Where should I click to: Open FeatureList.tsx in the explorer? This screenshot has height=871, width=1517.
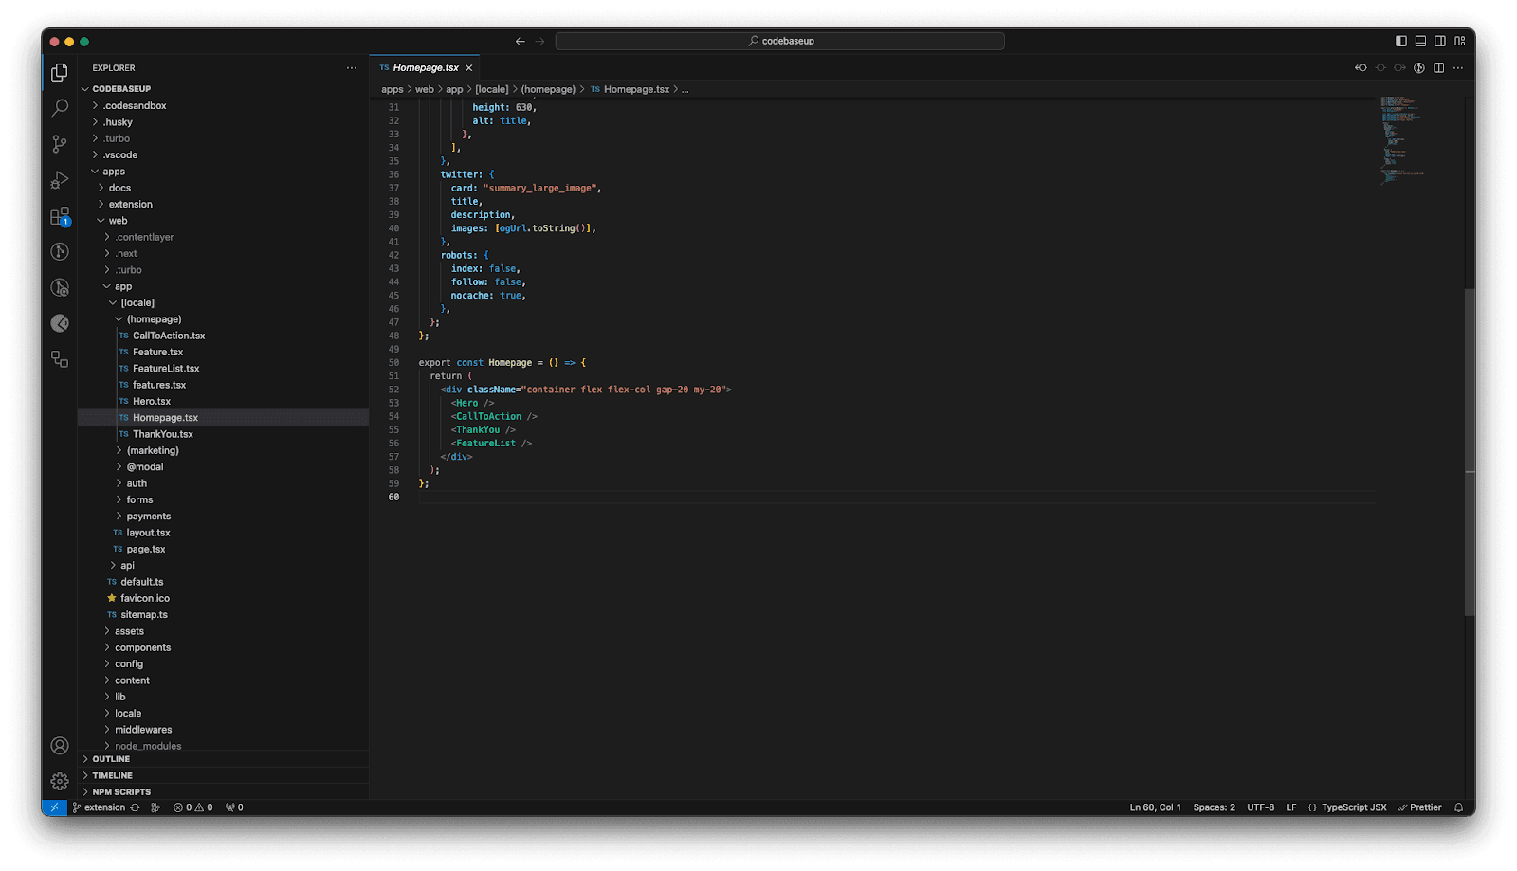click(x=223, y=369)
